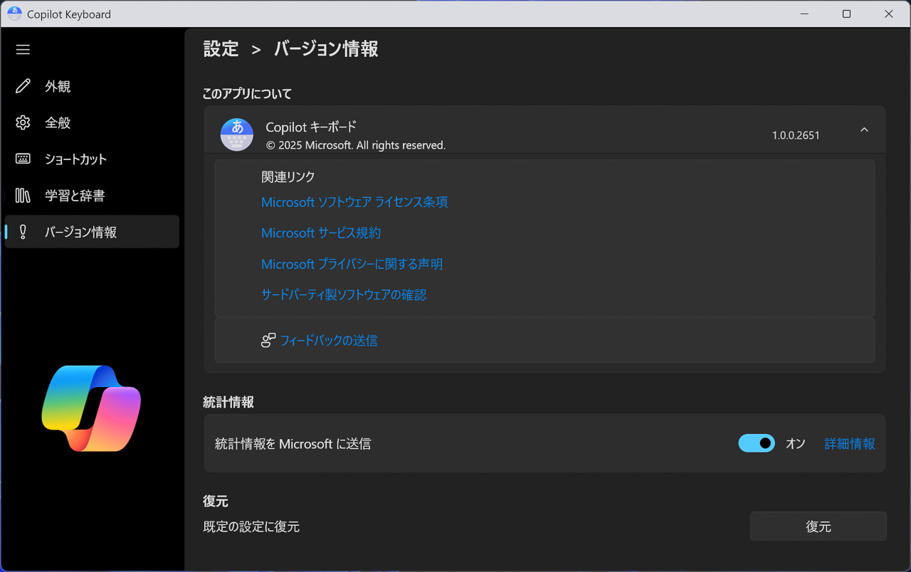Click the books icon for 学習と辞書

(x=23, y=196)
